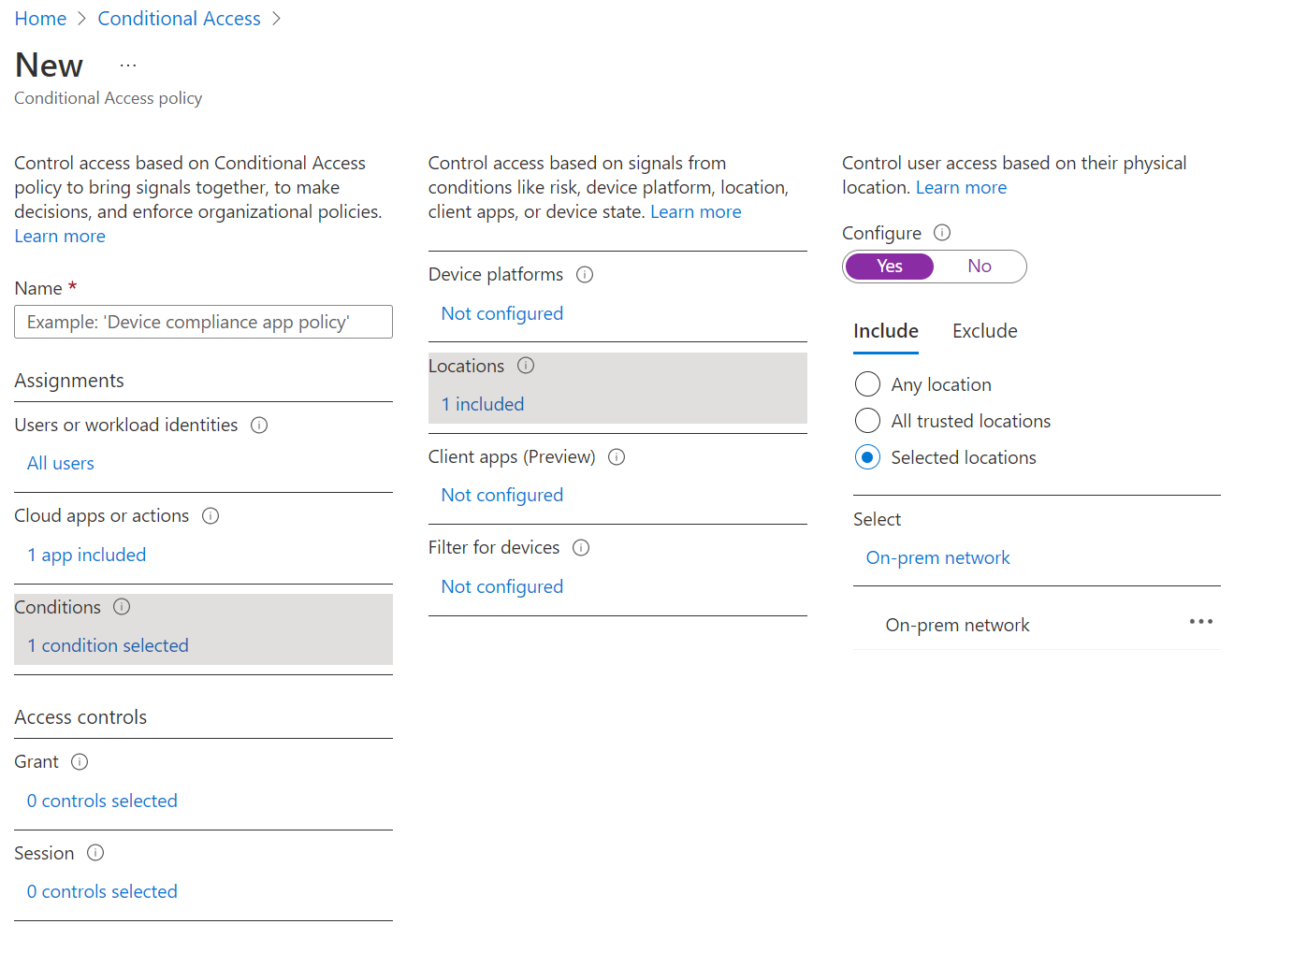
Task: Open Client apps Not configured link
Action: pos(502,496)
